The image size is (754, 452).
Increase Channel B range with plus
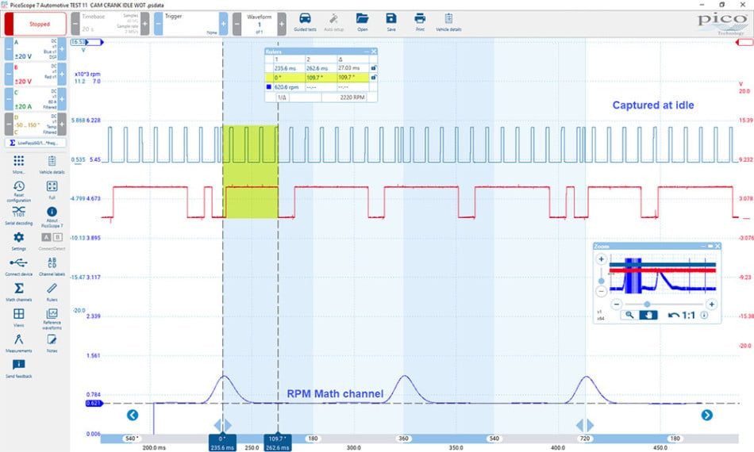(62, 74)
